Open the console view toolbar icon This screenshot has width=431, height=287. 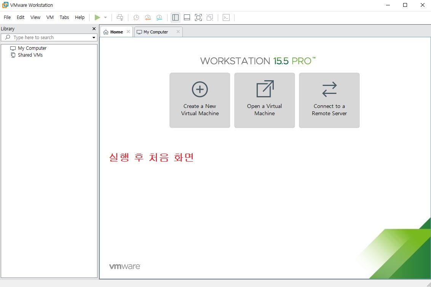point(226,17)
